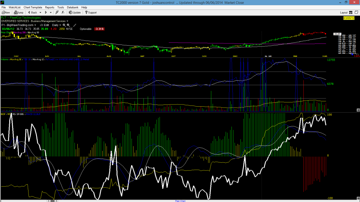
Task: Click the Jump toolbar button
Action: [x=19, y=12]
